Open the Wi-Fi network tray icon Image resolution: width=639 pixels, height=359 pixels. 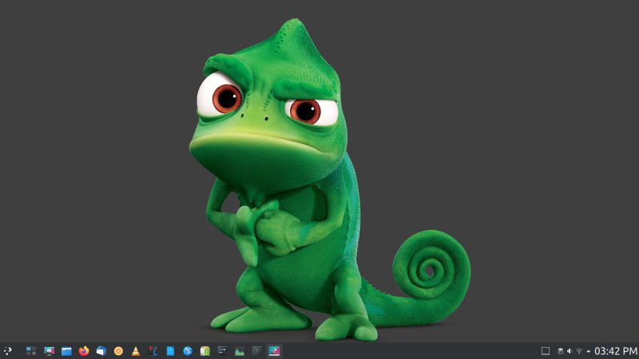point(578,351)
